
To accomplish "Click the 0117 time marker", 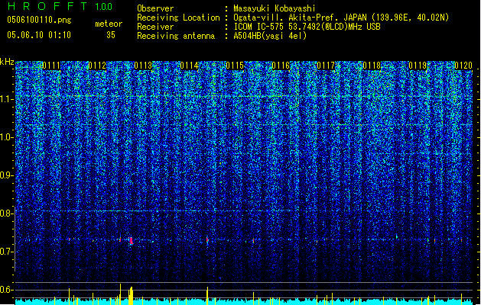I will pyautogui.click(x=326, y=66).
